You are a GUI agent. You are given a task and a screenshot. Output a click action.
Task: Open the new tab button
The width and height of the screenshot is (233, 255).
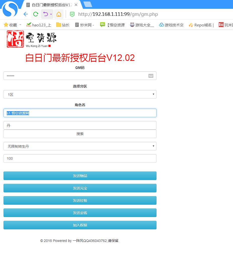click(88, 4)
